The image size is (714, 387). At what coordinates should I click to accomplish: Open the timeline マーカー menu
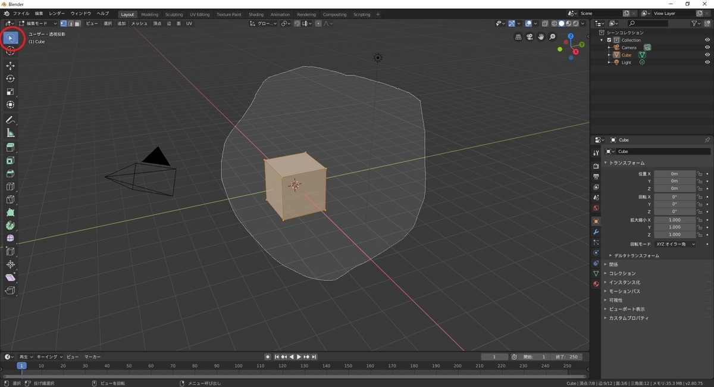click(92, 357)
